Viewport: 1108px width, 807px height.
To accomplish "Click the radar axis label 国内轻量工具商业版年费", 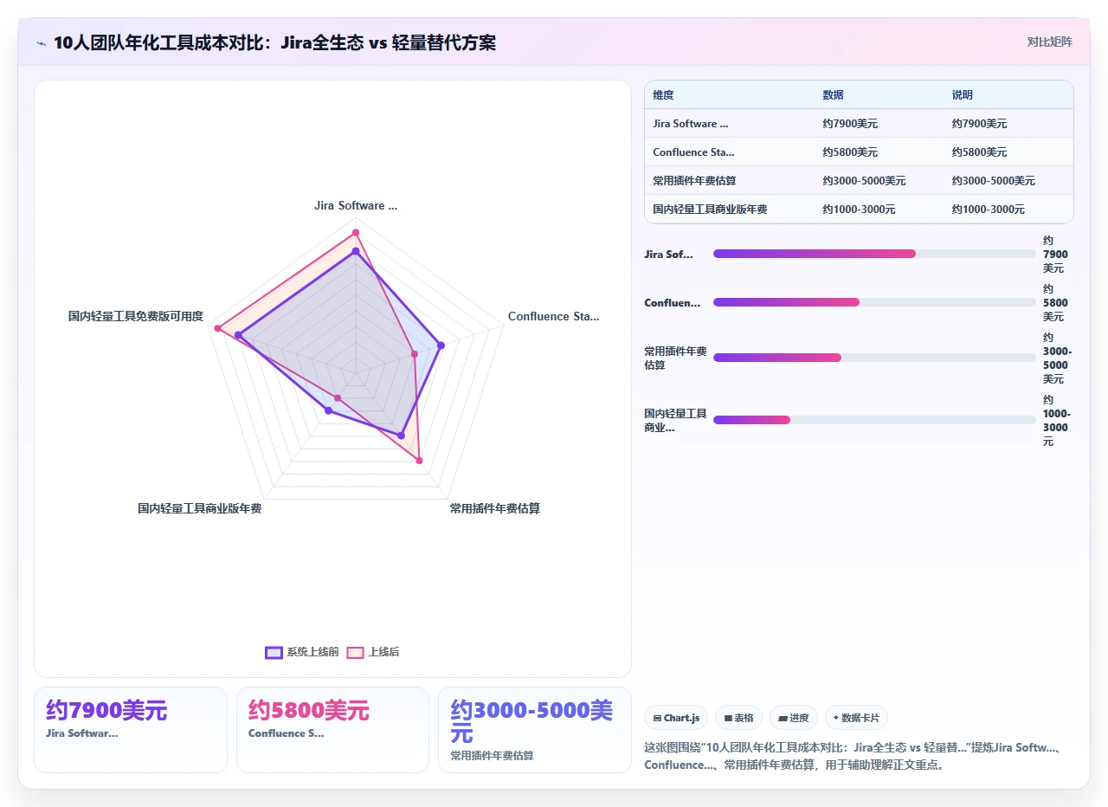I will coord(200,509).
